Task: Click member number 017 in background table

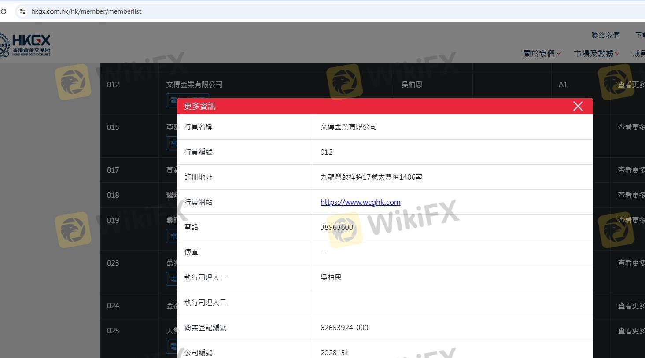Action: (x=113, y=170)
